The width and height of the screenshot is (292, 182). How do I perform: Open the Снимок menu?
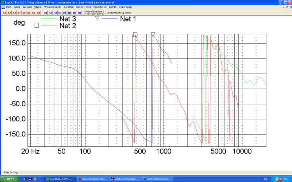click(x=80, y=7)
